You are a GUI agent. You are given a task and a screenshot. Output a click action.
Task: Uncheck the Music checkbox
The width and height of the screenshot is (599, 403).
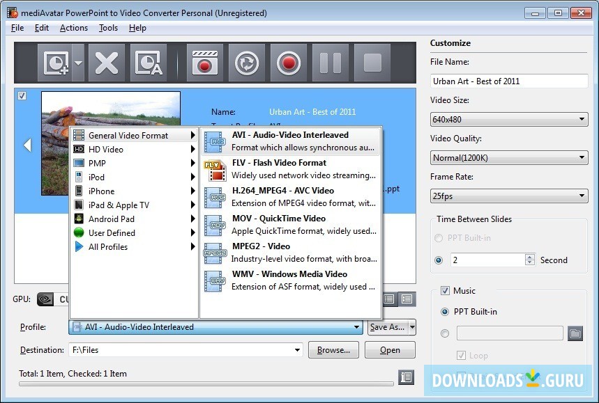[x=446, y=291]
